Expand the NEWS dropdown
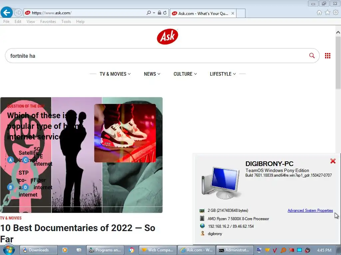Viewport: 341px width, 255px height. [152, 74]
